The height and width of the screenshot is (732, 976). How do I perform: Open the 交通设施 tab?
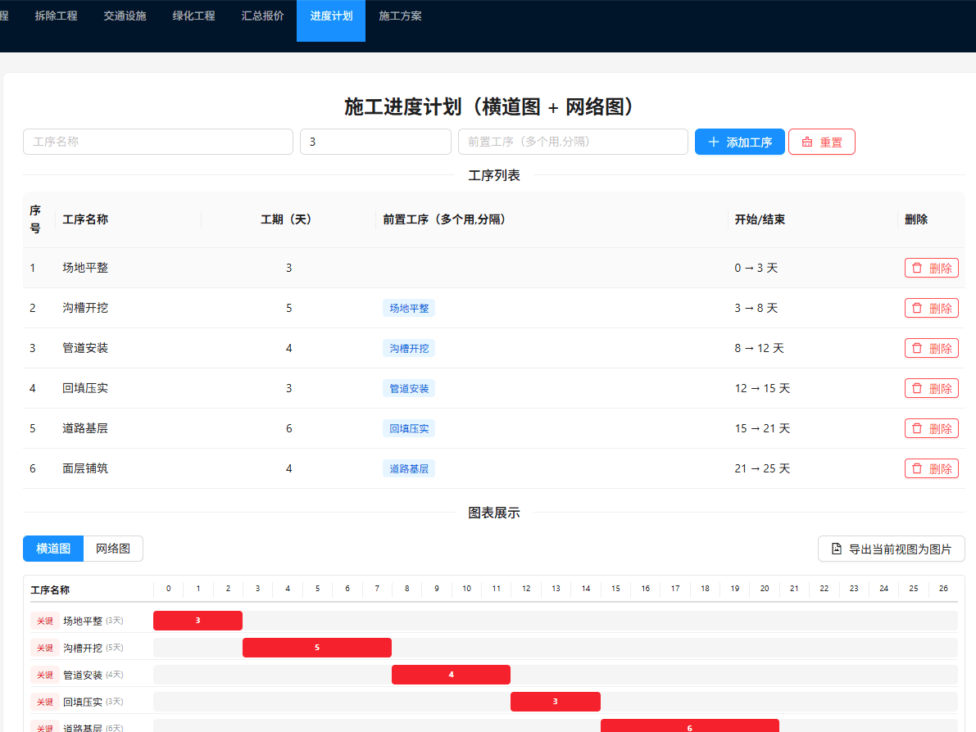(x=125, y=16)
